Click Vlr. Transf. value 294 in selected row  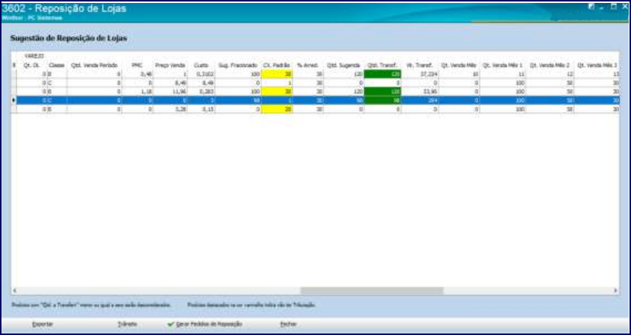(433, 100)
